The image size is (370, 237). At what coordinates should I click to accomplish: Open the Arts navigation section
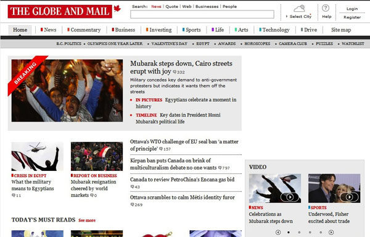coord(241,30)
